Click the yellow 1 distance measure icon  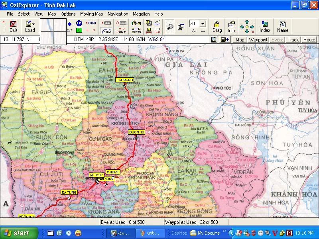[149, 31]
